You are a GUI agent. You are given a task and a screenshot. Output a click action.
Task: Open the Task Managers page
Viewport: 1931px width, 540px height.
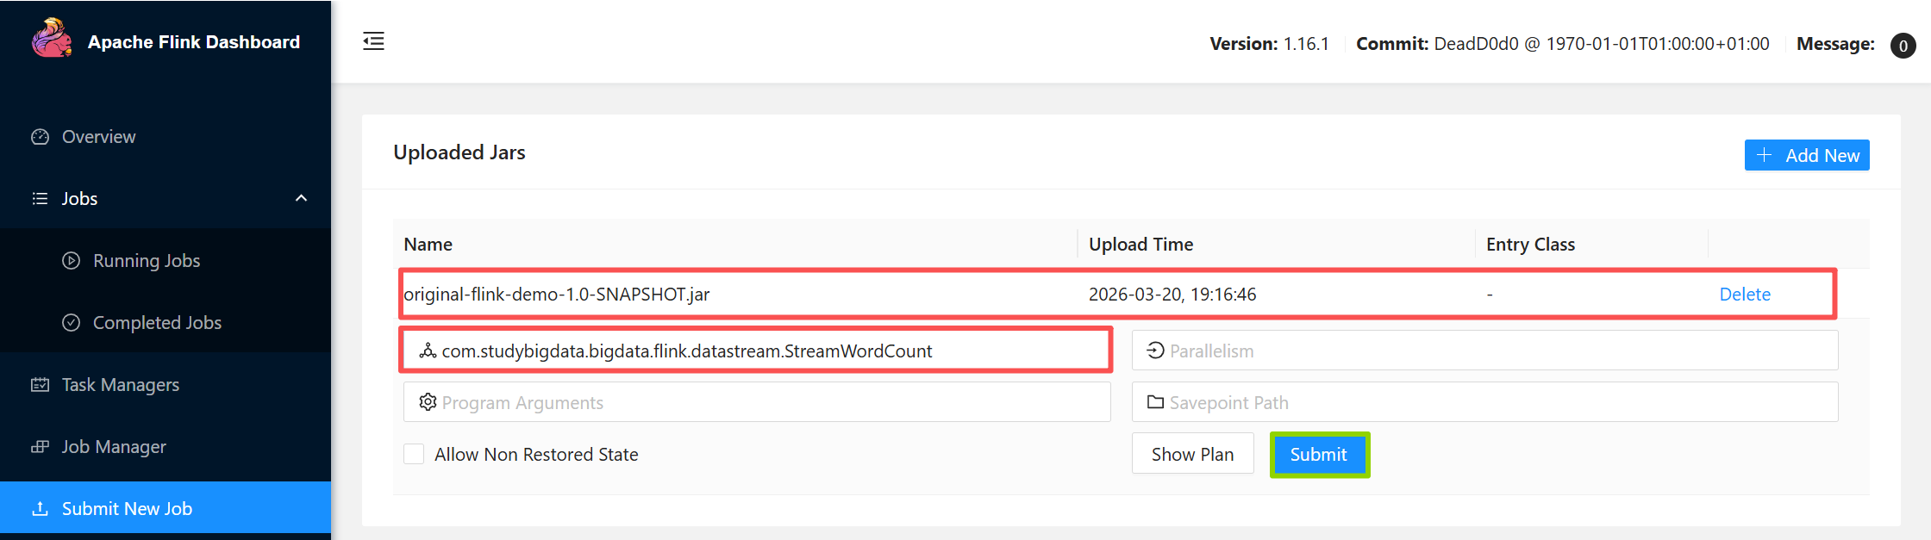click(x=166, y=385)
